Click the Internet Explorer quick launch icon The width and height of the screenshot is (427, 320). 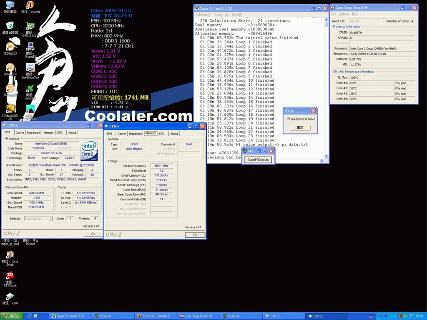pyautogui.click(x=30, y=316)
